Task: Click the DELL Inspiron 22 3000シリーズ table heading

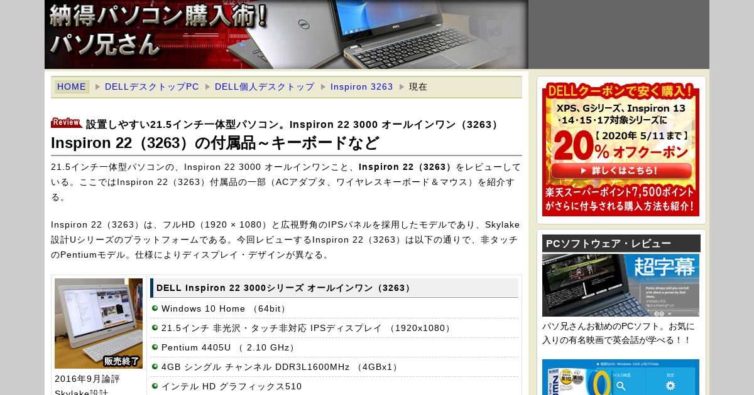Action: click(334, 288)
